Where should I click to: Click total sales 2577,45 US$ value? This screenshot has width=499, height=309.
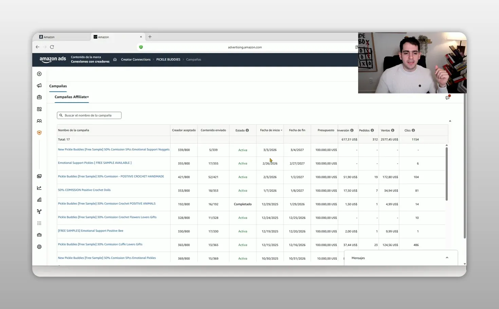[389, 140]
